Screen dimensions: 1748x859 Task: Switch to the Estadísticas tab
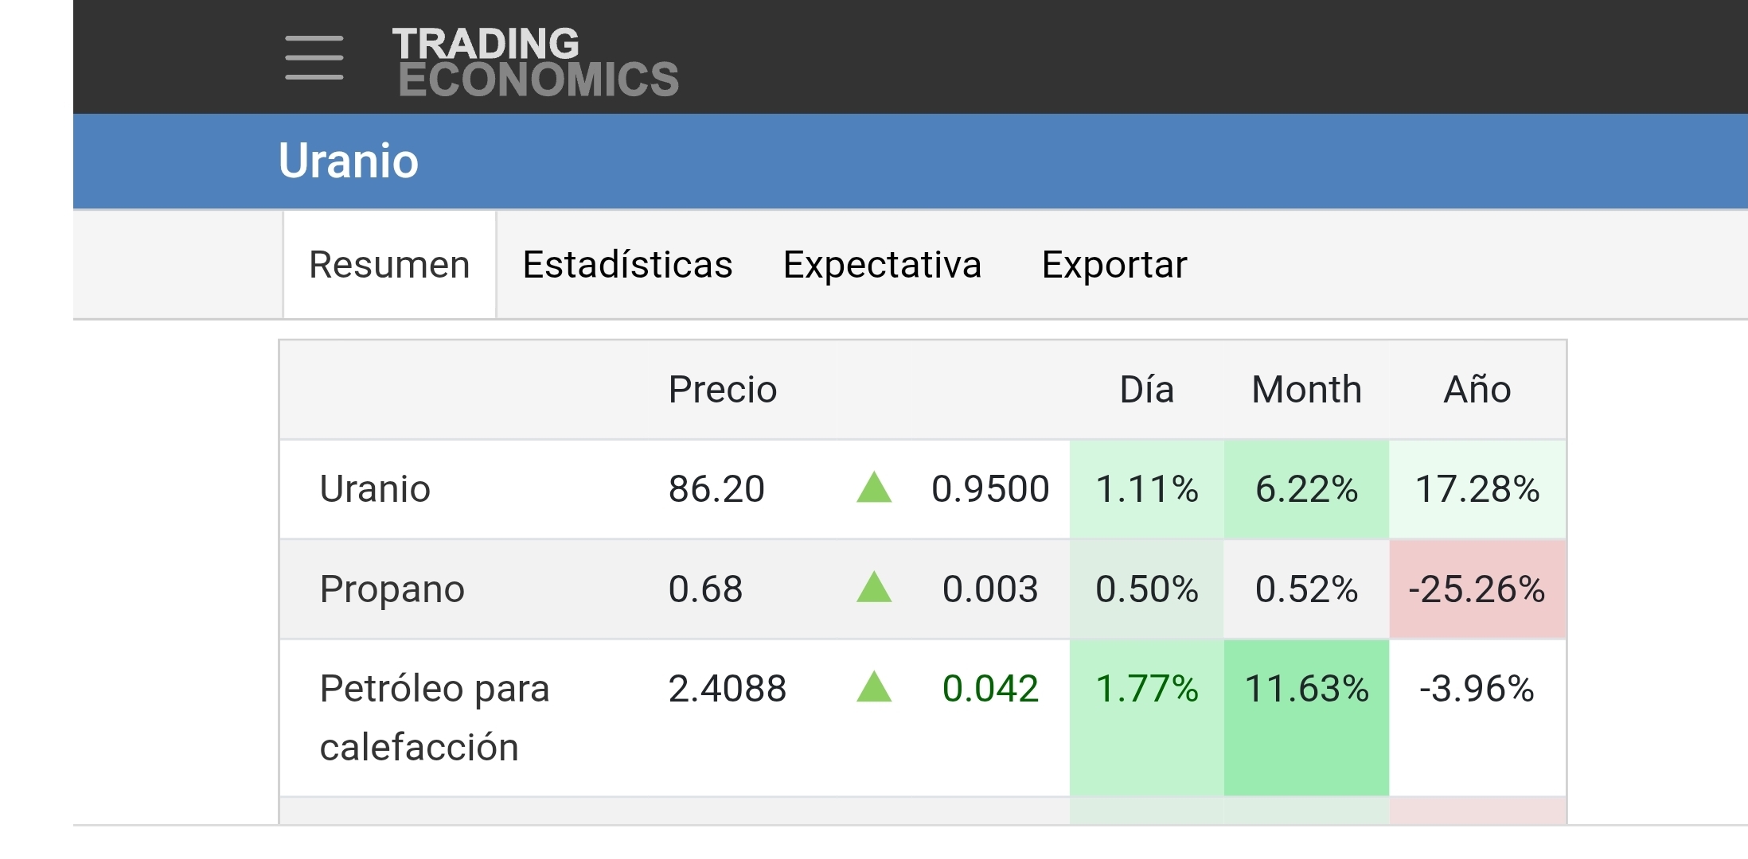point(627,265)
